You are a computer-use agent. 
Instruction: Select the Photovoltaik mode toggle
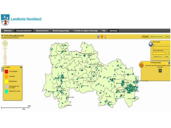(x=146, y=36)
